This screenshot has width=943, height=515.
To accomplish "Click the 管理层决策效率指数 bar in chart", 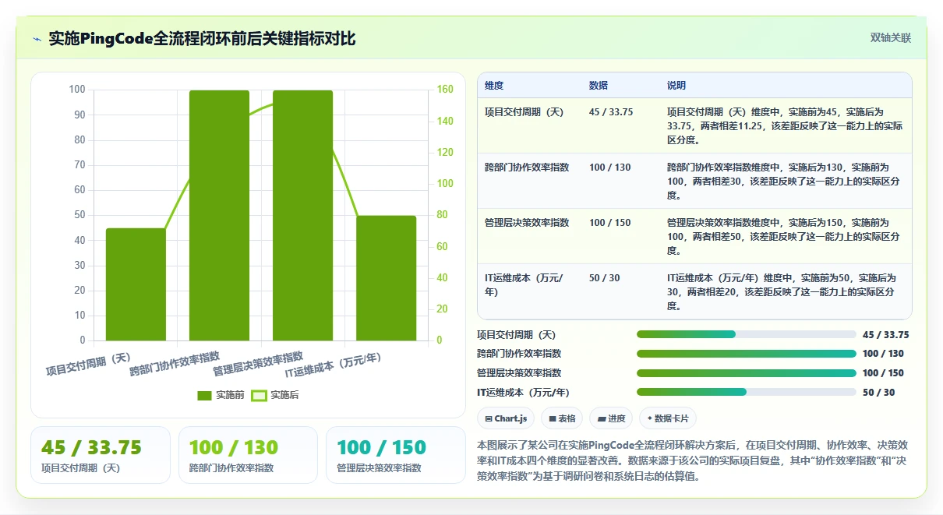I will tap(303, 215).
